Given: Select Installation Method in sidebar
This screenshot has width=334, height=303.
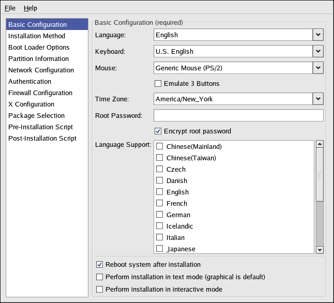Looking at the screenshot, I should [37, 36].
